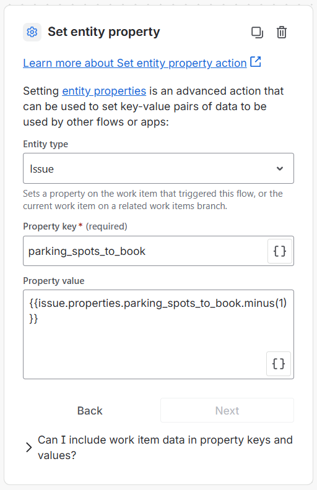This screenshot has height=490, width=317.
Task: Click the 'Property key' required label
Action: click(75, 226)
